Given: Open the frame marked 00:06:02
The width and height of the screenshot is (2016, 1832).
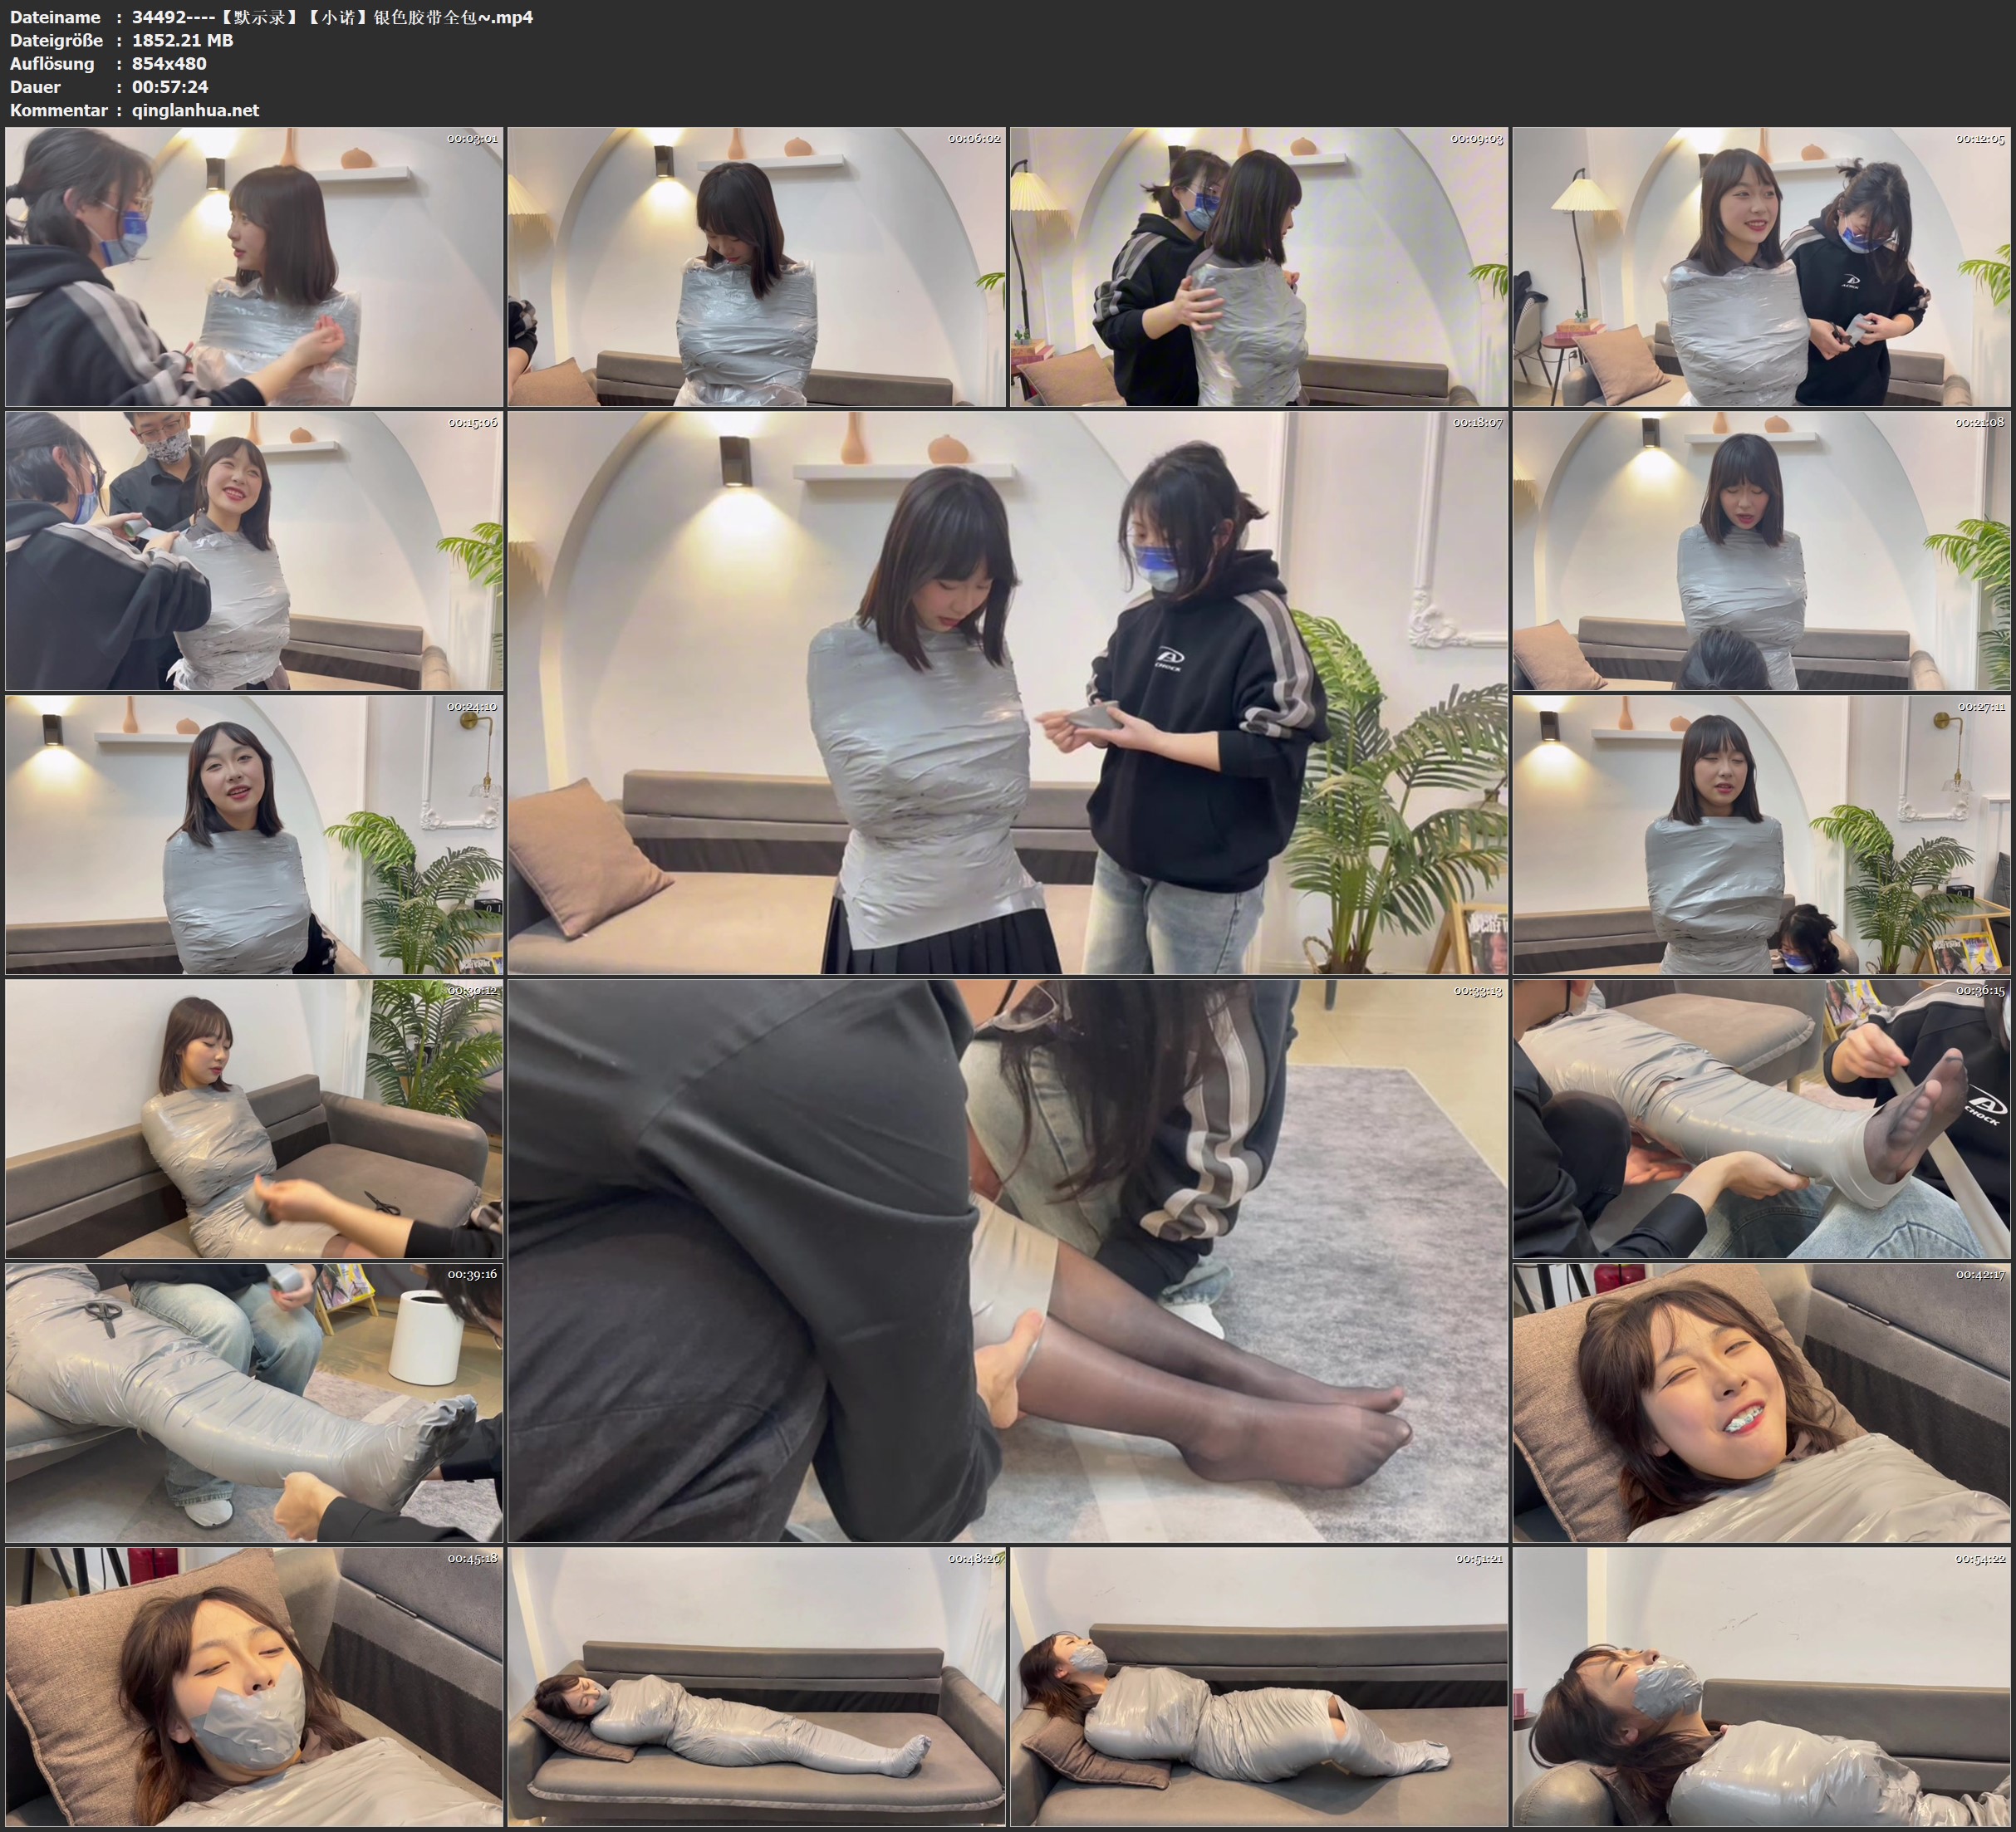Looking at the screenshot, I should click(756, 266).
